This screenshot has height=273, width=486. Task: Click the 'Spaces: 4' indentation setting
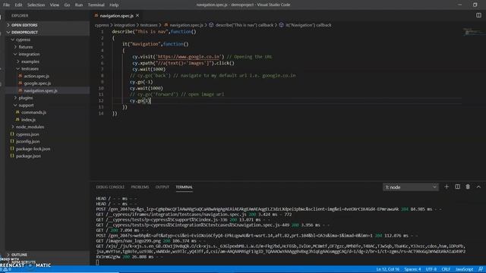pos(412,269)
